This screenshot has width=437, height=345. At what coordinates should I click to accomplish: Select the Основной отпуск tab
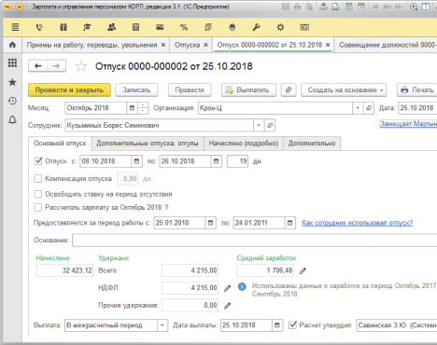tap(60, 144)
